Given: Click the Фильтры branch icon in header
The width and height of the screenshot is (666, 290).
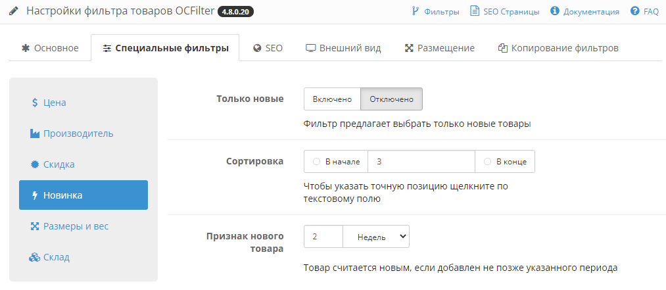Looking at the screenshot, I should (415, 11).
